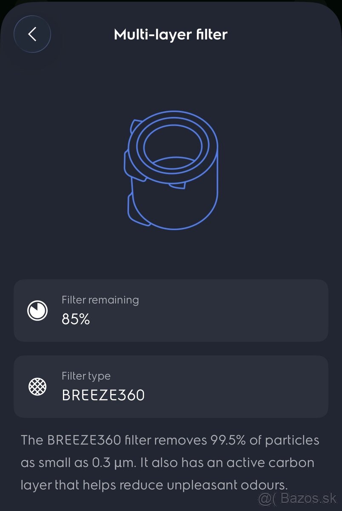Screen dimensions: 342x511
Task: Tap the BREEZE360 filter type value
Action: 103,395
